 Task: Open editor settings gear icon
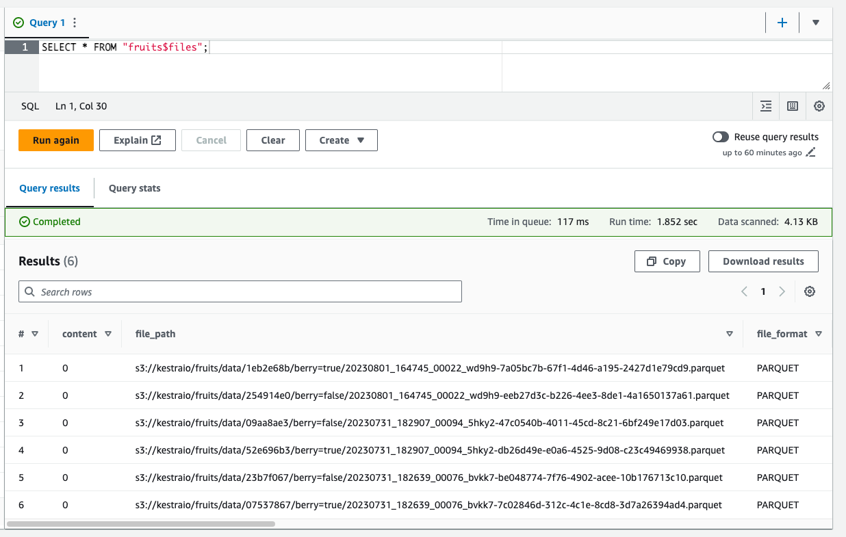[x=819, y=106]
